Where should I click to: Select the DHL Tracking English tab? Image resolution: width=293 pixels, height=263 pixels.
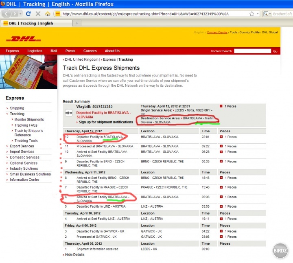[37, 23]
